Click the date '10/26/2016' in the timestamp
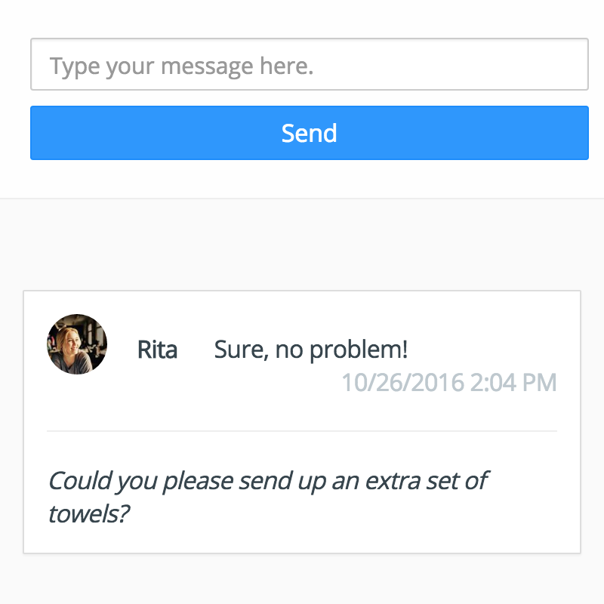The height and width of the screenshot is (604, 604). point(403,383)
